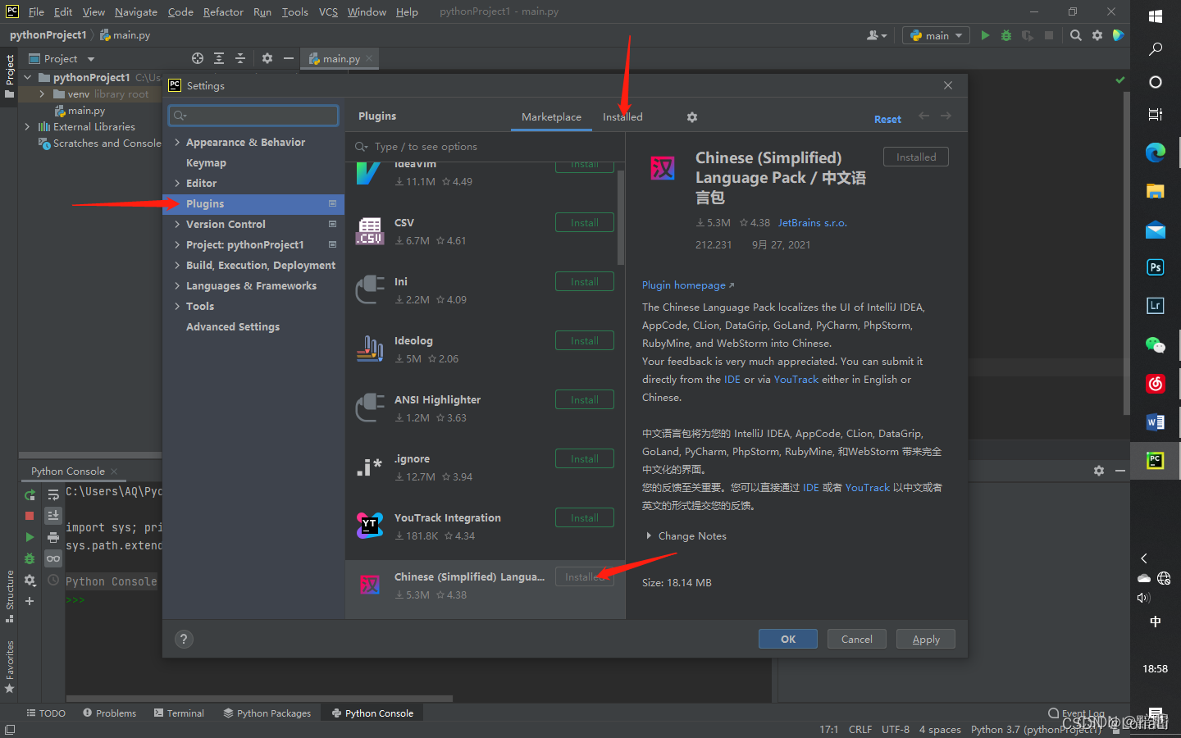
Task: Select Advanced Settings in the settings tree
Action: tap(233, 327)
